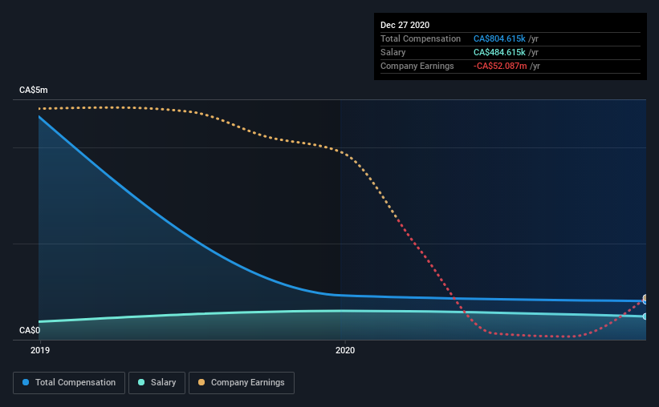Click the CA$484.615k salary value
This screenshot has width=659, height=407.
click(499, 52)
